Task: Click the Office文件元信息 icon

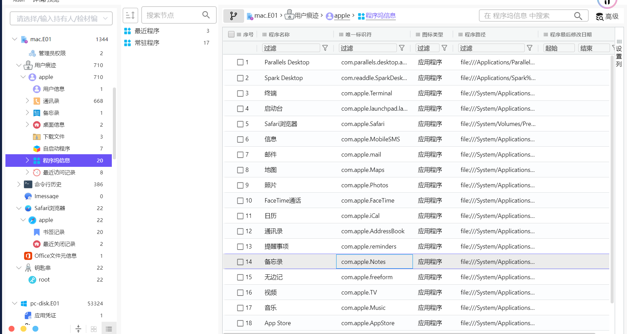Action: click(28, 256)
